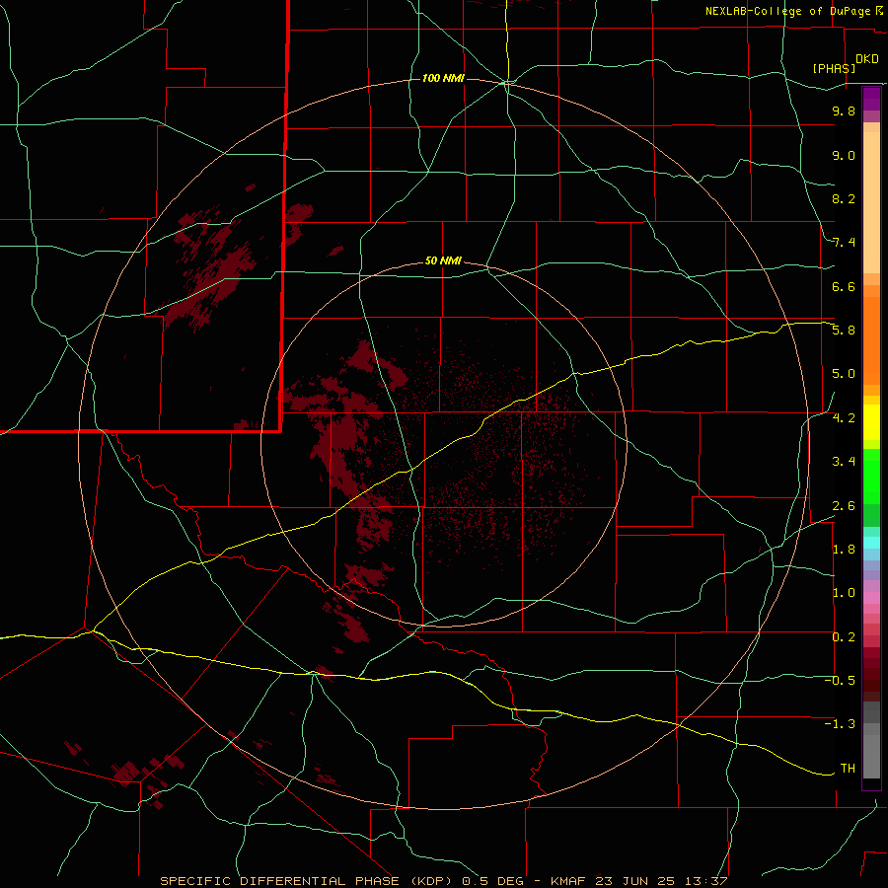Screen dimensions: 888x888
Task: Click the 5.0 scale value
Action: 844,374
